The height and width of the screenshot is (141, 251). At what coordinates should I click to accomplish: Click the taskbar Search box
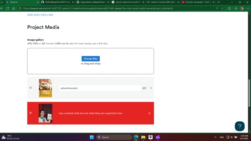pos(114,137)
